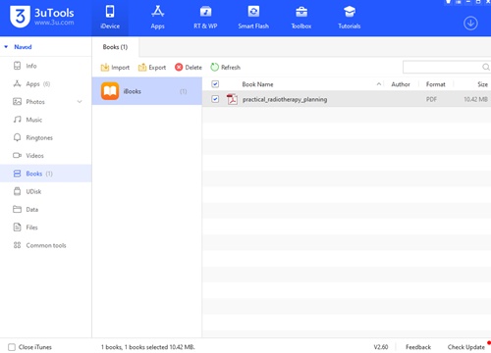Click the Check Update link
This screenshot has width=491, height=353.
pos(466,347)
